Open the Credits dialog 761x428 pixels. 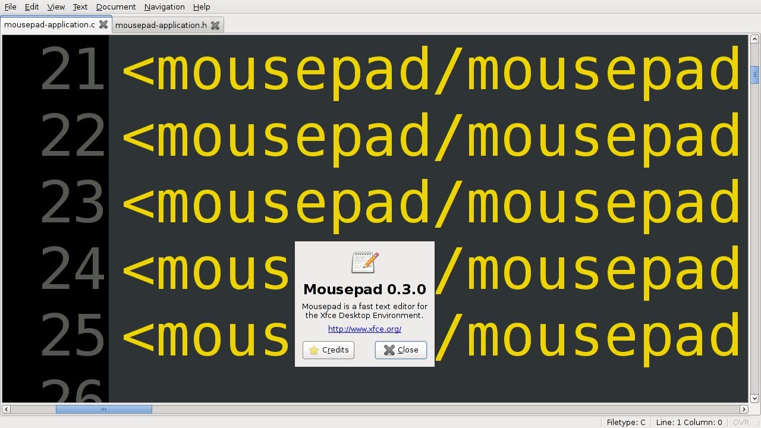[328, 350]
